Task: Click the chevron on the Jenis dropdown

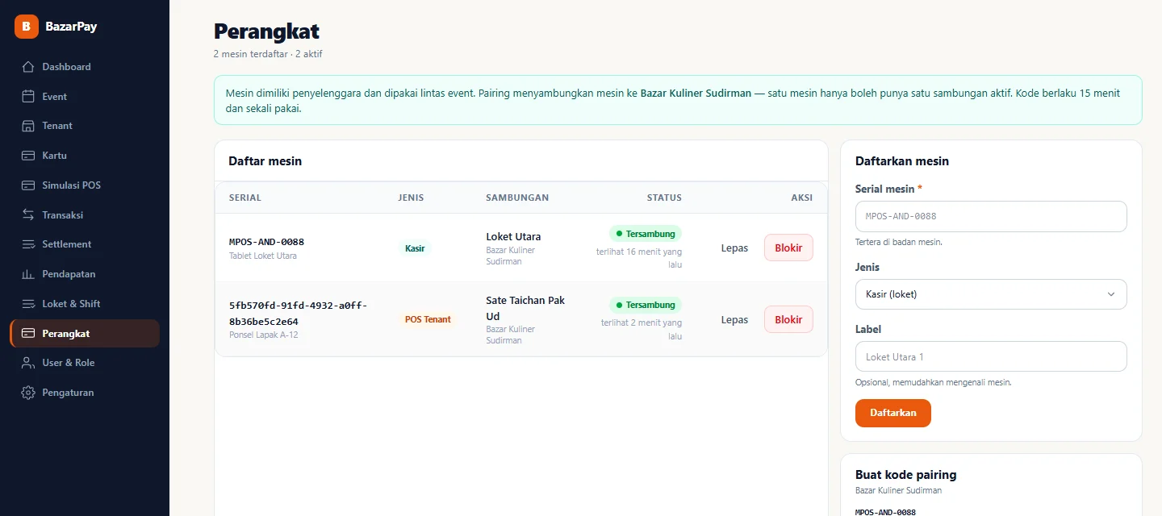Action: pos(1111,294)
